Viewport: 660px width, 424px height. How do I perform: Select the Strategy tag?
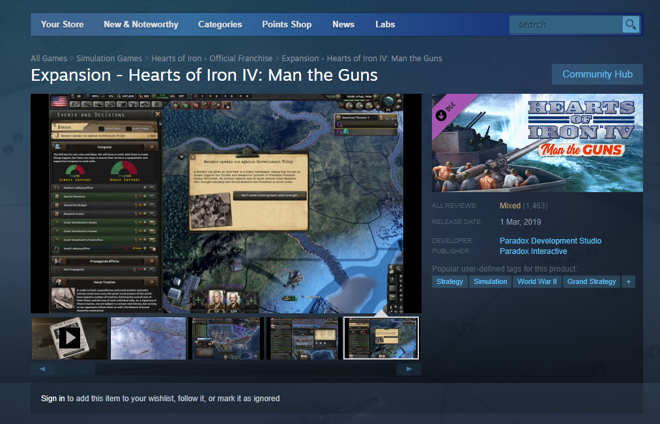[450, 282]
